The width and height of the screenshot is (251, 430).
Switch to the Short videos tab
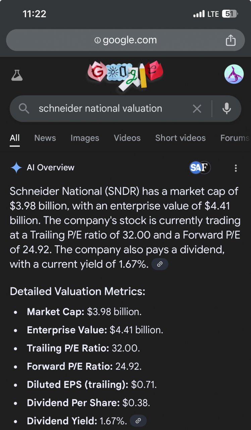coord(180,138)
